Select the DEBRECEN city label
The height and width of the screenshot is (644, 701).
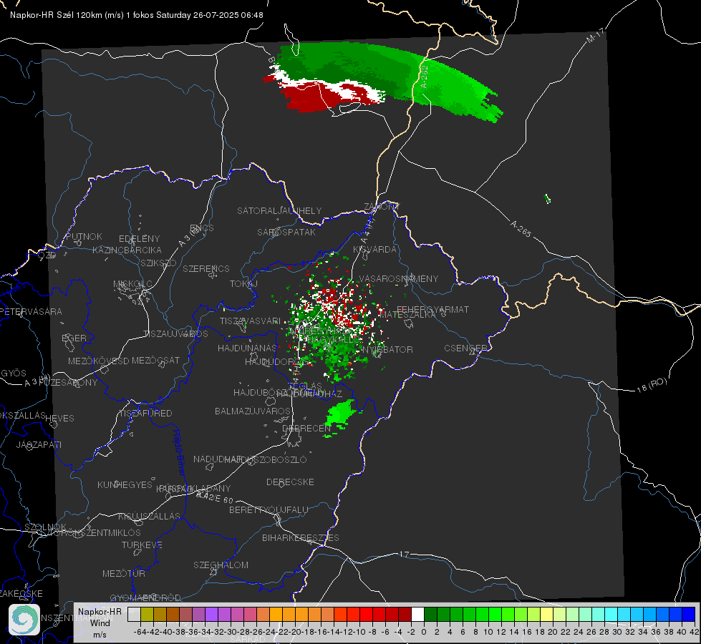pyautogui.click(x=306, y=428)
